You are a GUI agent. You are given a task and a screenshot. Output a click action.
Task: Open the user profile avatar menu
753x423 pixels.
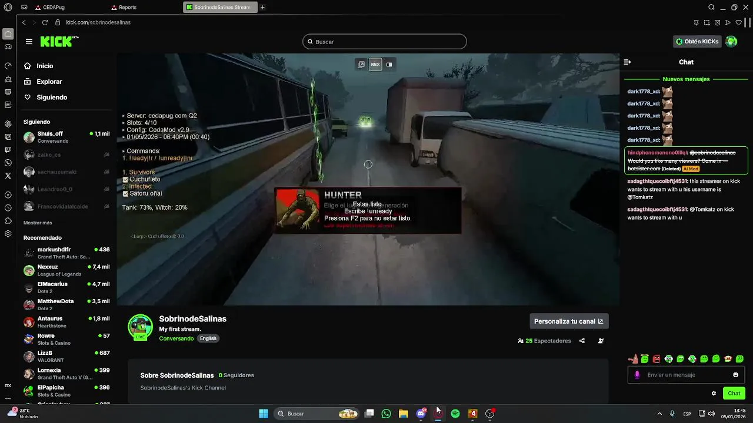[x=731, y=42]
